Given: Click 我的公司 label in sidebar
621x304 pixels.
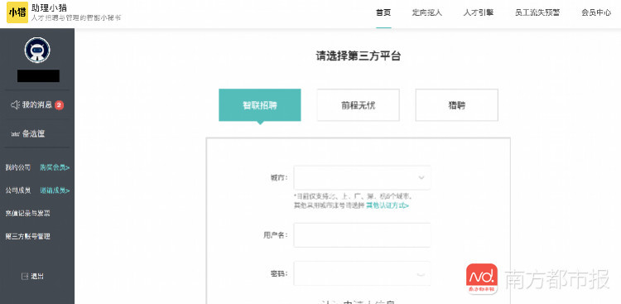Looking at the screenshot, I should point(18,167).
